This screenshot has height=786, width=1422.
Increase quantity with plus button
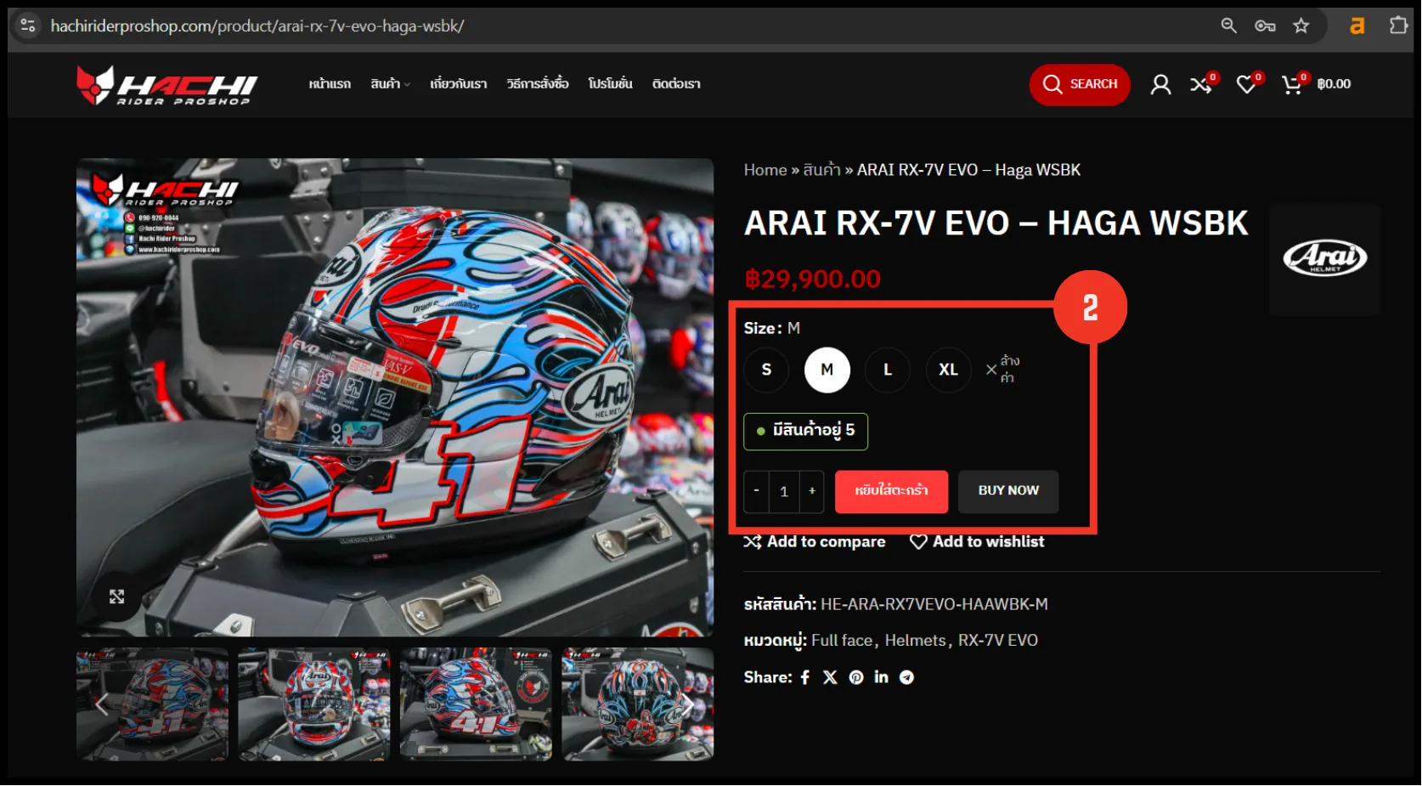[x=812, y=491]
